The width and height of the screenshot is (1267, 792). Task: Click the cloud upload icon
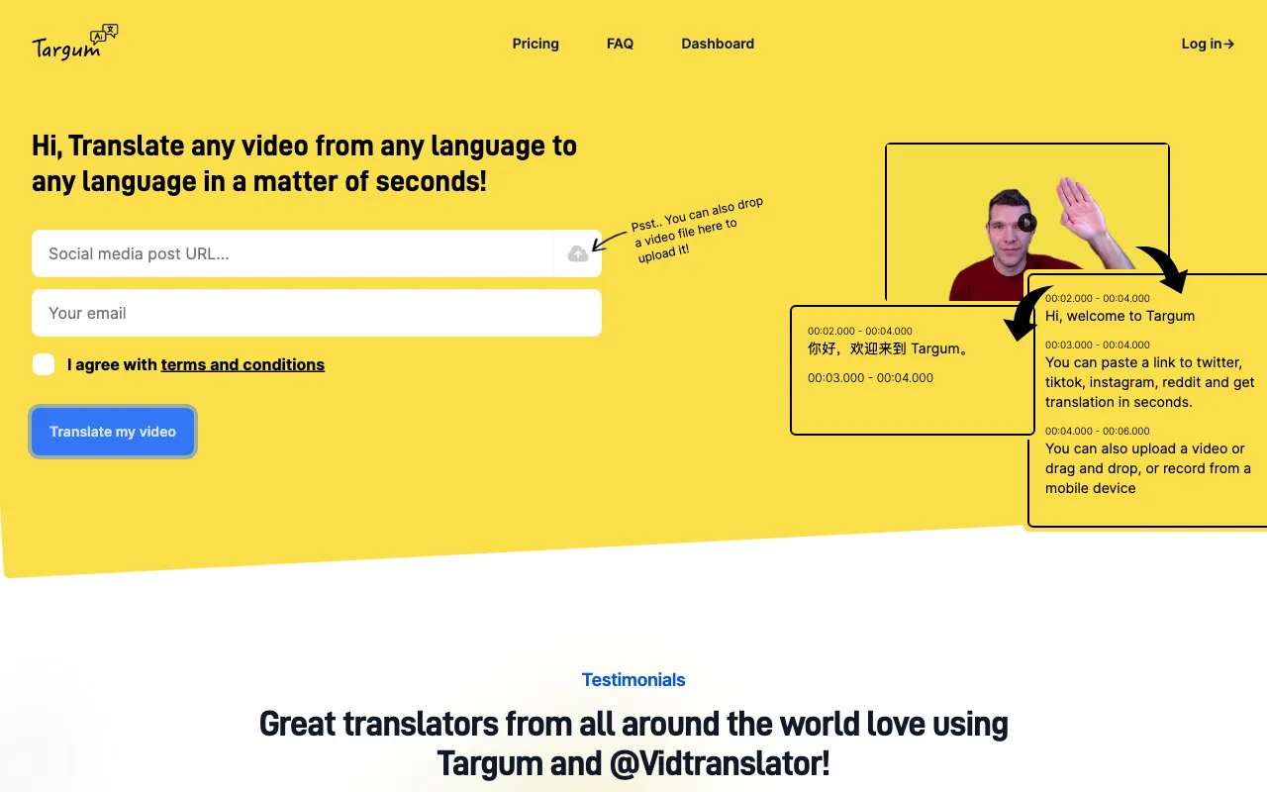click(x=578, y=254)
